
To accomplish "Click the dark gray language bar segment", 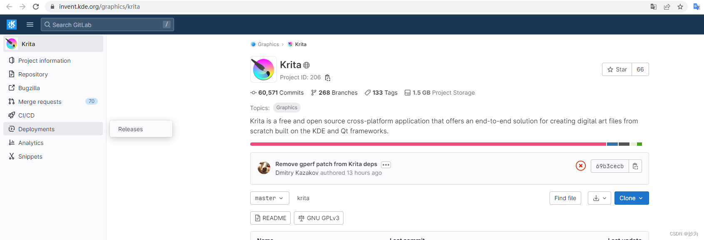I will (624, 144).
